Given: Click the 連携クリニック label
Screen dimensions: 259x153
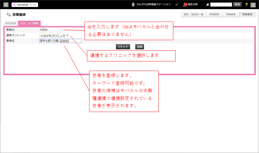Looking at the screenshot, I should (15, 35).
